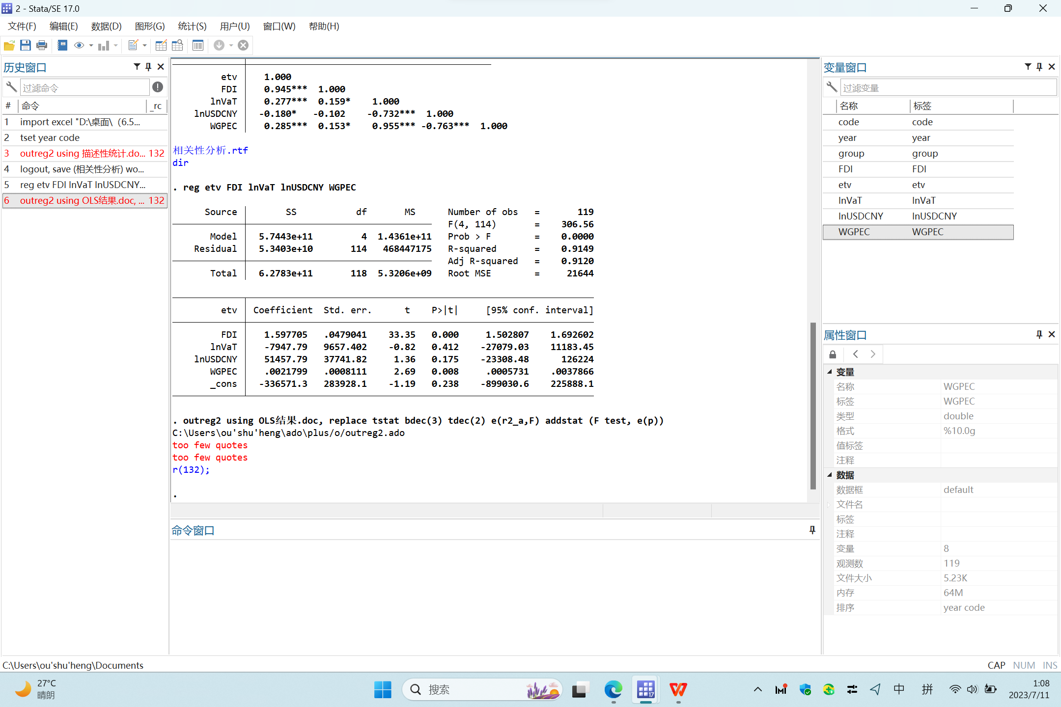Click the r(132) error link
The height and width of the screenshot is (707, 1061).
click(189, 470)
